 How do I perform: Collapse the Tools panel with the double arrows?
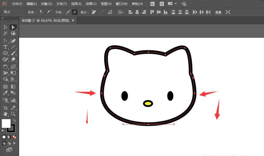pyautogui.click(x=3, y=18)
